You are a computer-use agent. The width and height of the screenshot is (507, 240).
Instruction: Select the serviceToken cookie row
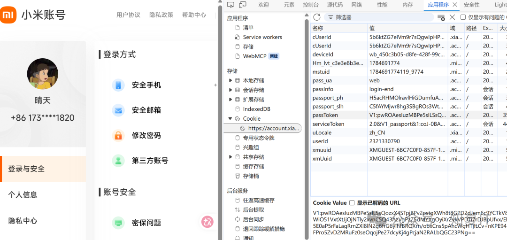coord(409,124)
